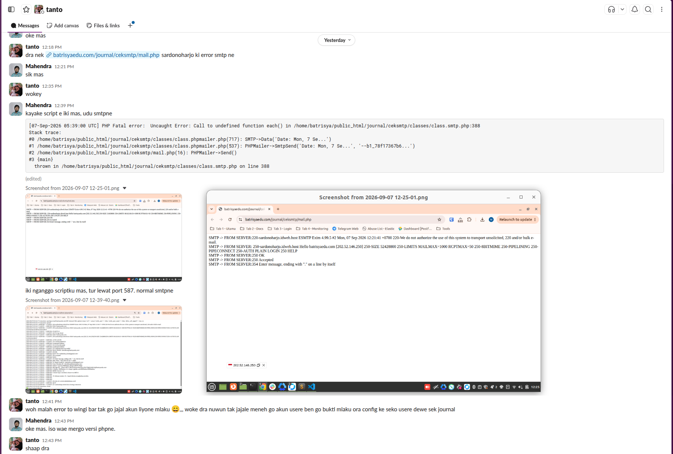Image resolution: width=673 pixels, height=454 pixels.
Task: Open search with magnifier icon
Action: pyautogui.click(x=648, y=9)
